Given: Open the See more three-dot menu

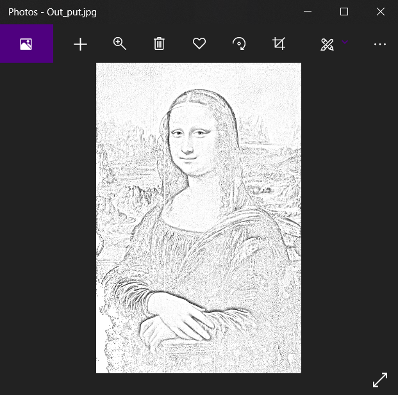Looking at the screenshot, I should click(379, 44).
